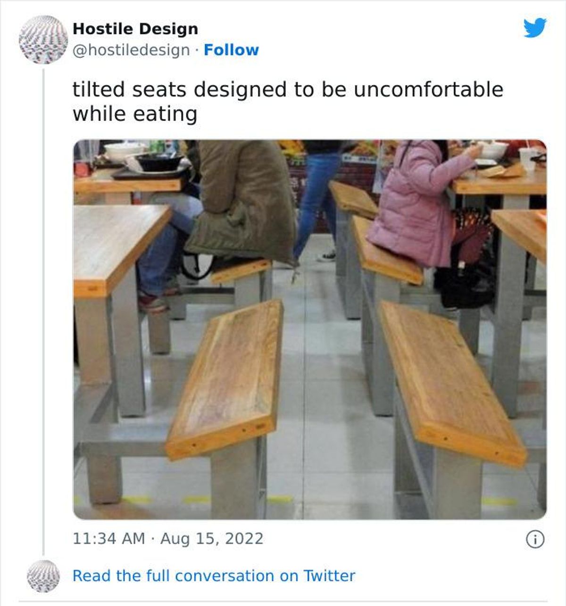Follow the Hostile Design account
This screenshot has height=606, width=566.
[231, 50]
